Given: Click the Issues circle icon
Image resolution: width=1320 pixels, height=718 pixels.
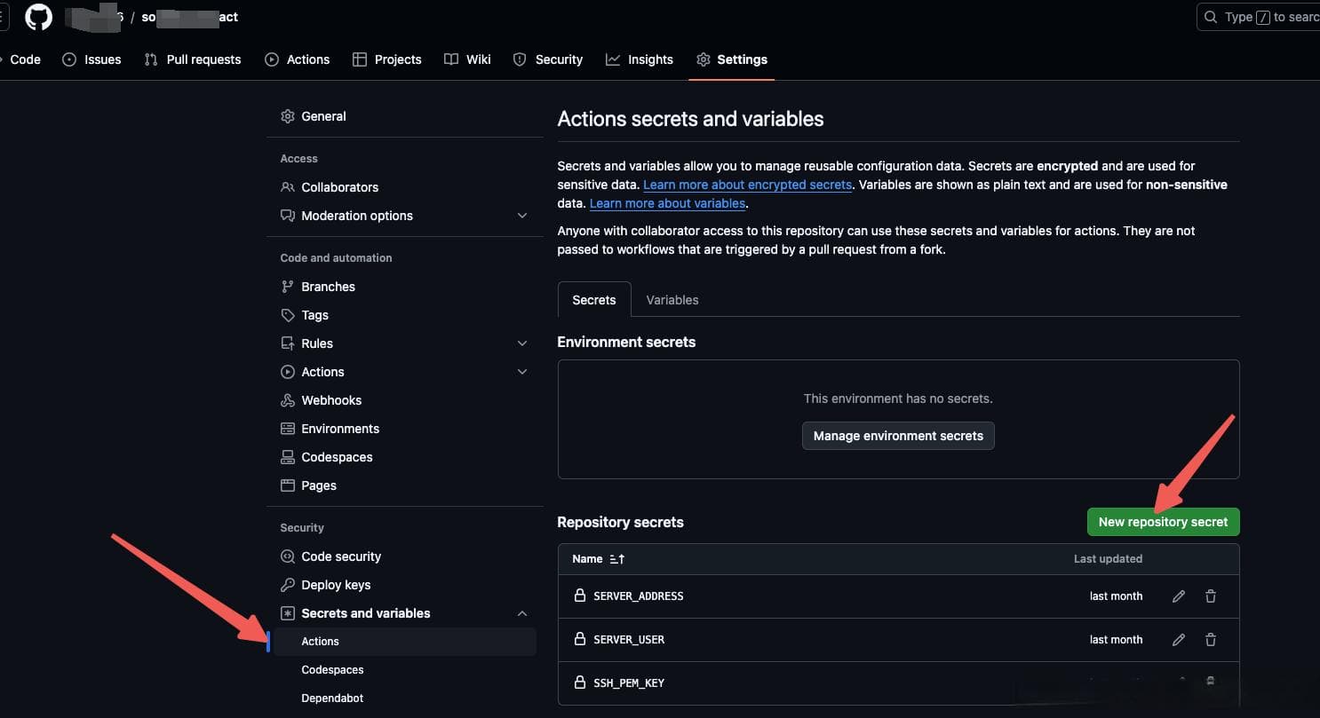Looking at the screenshot, I should (69, 59).
